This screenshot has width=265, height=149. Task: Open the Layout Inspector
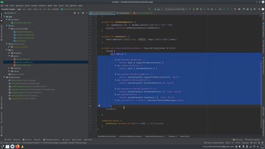coord(253,140)
